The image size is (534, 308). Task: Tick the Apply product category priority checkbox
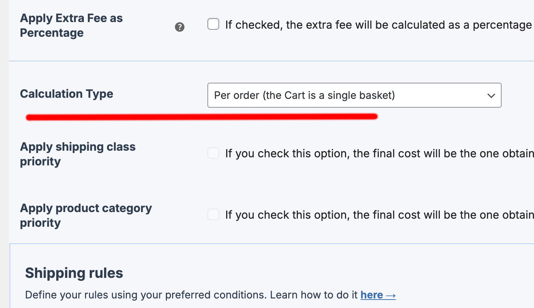213,214
